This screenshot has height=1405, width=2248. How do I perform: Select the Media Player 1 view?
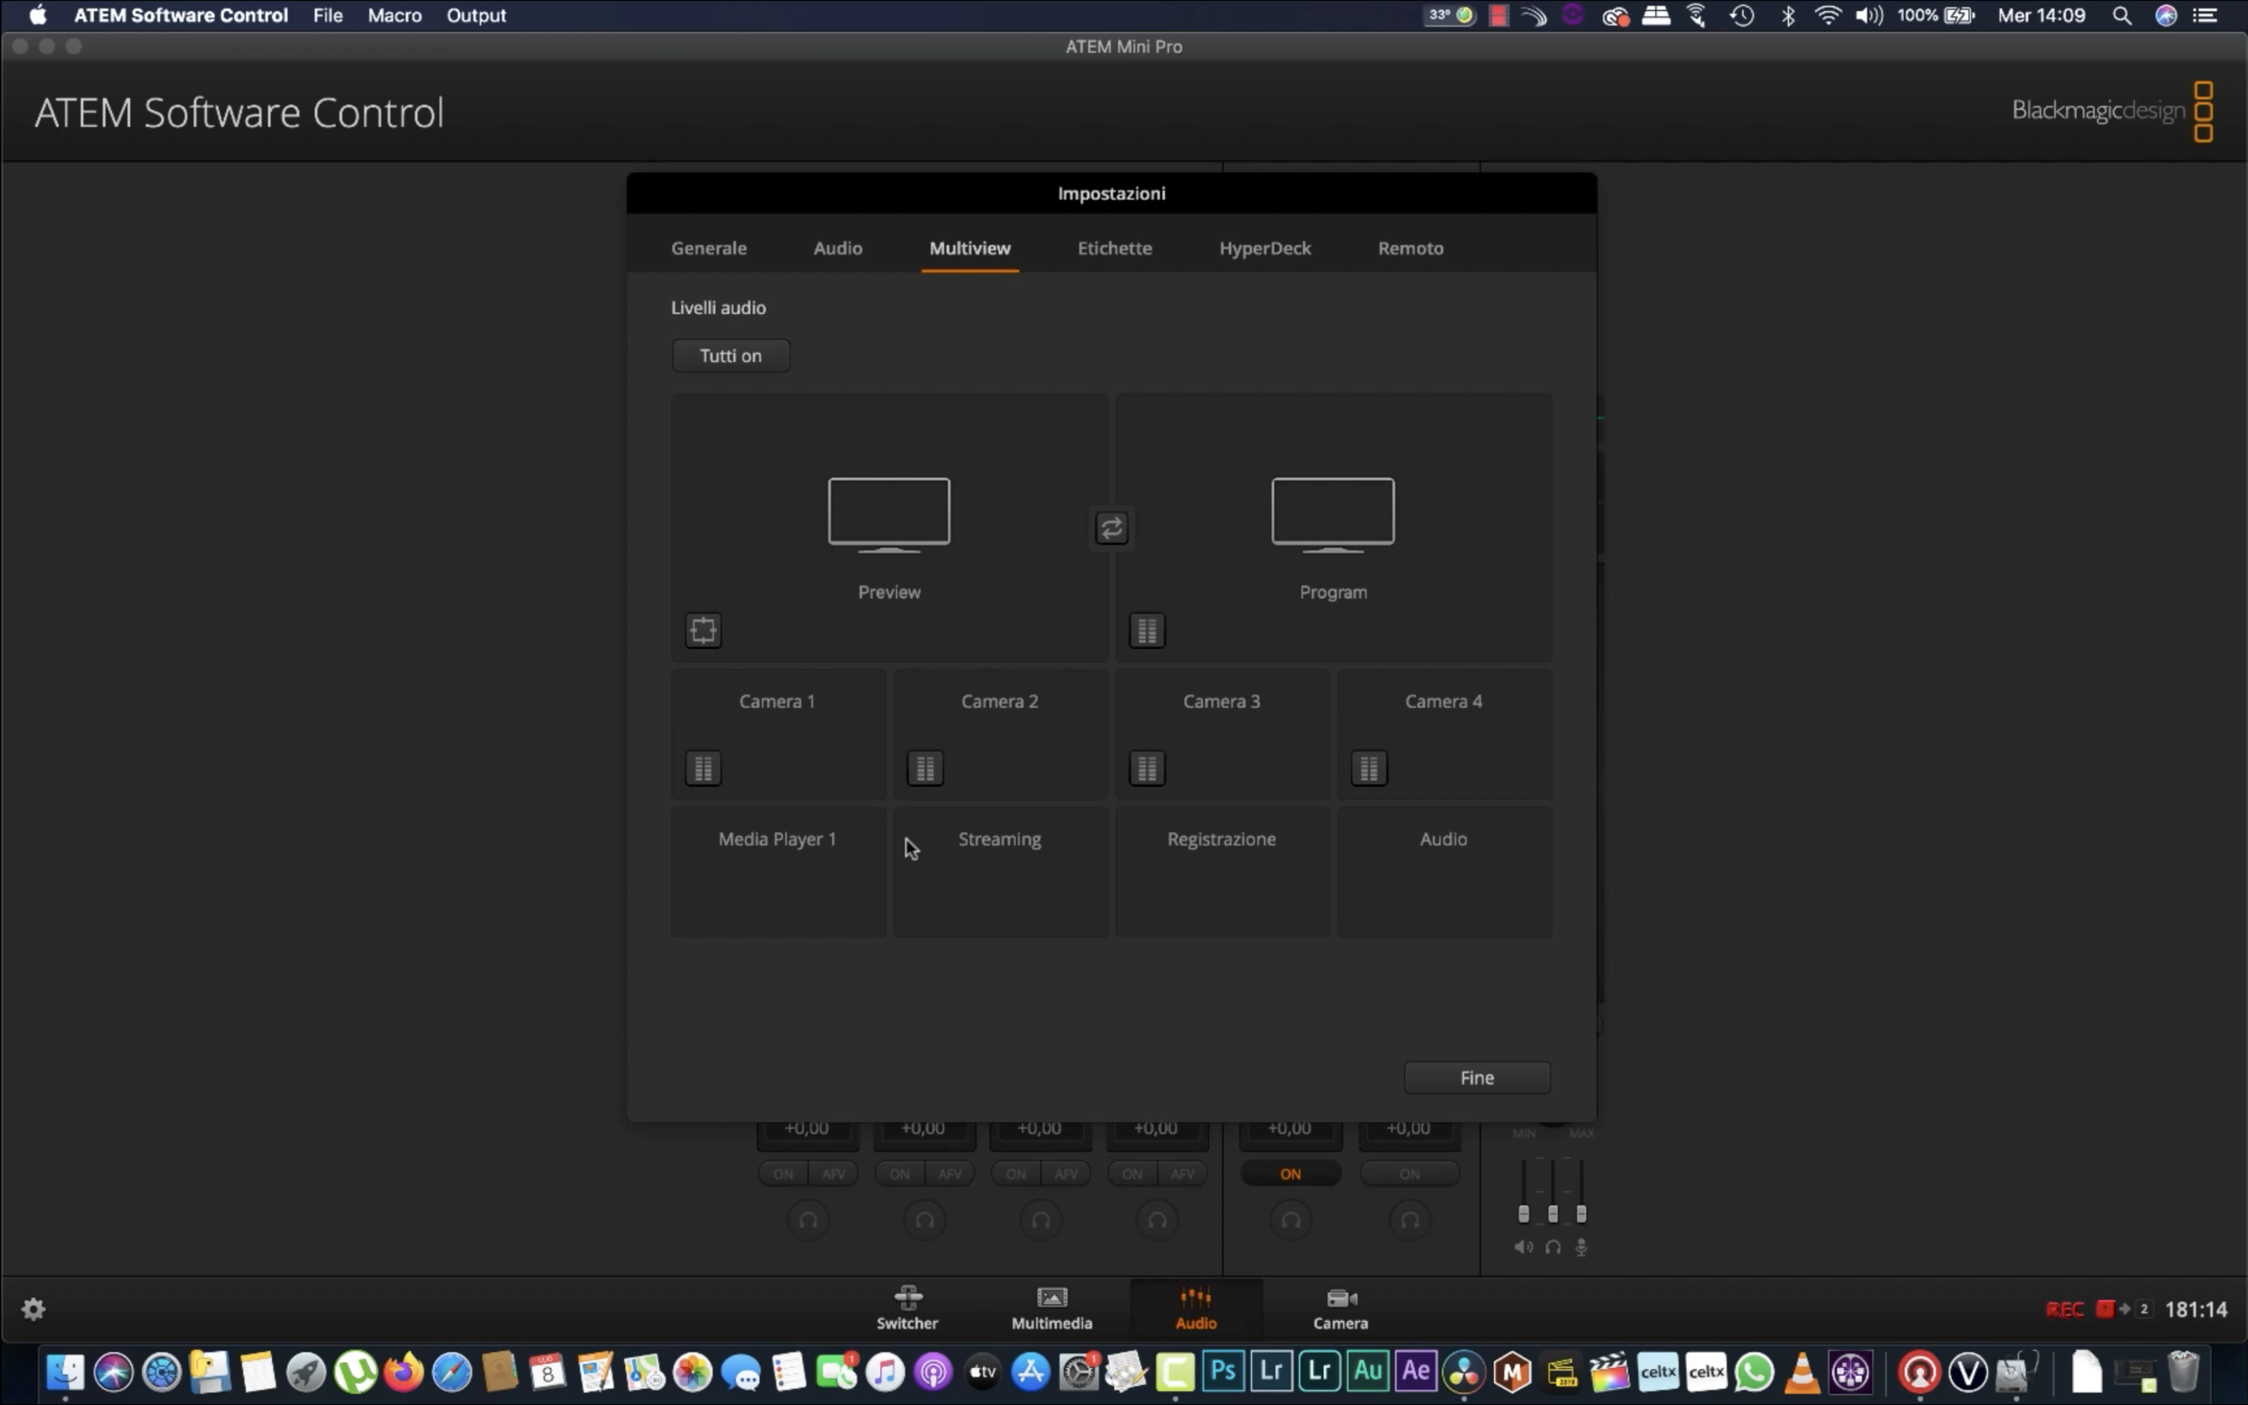[x=778, y=870]
